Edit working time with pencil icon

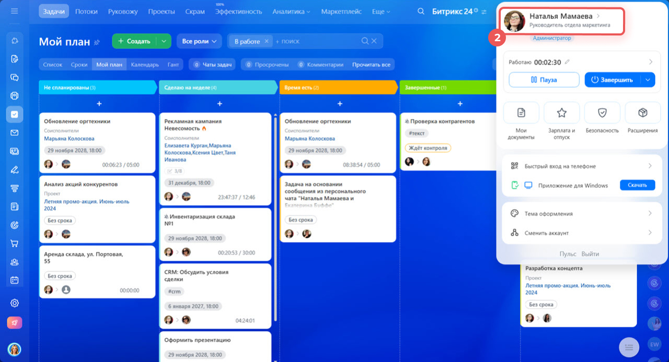tap(568, 62)
